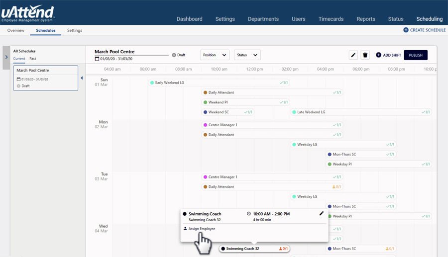Click the Assign Employee person icon

click(x=185, y=229)
